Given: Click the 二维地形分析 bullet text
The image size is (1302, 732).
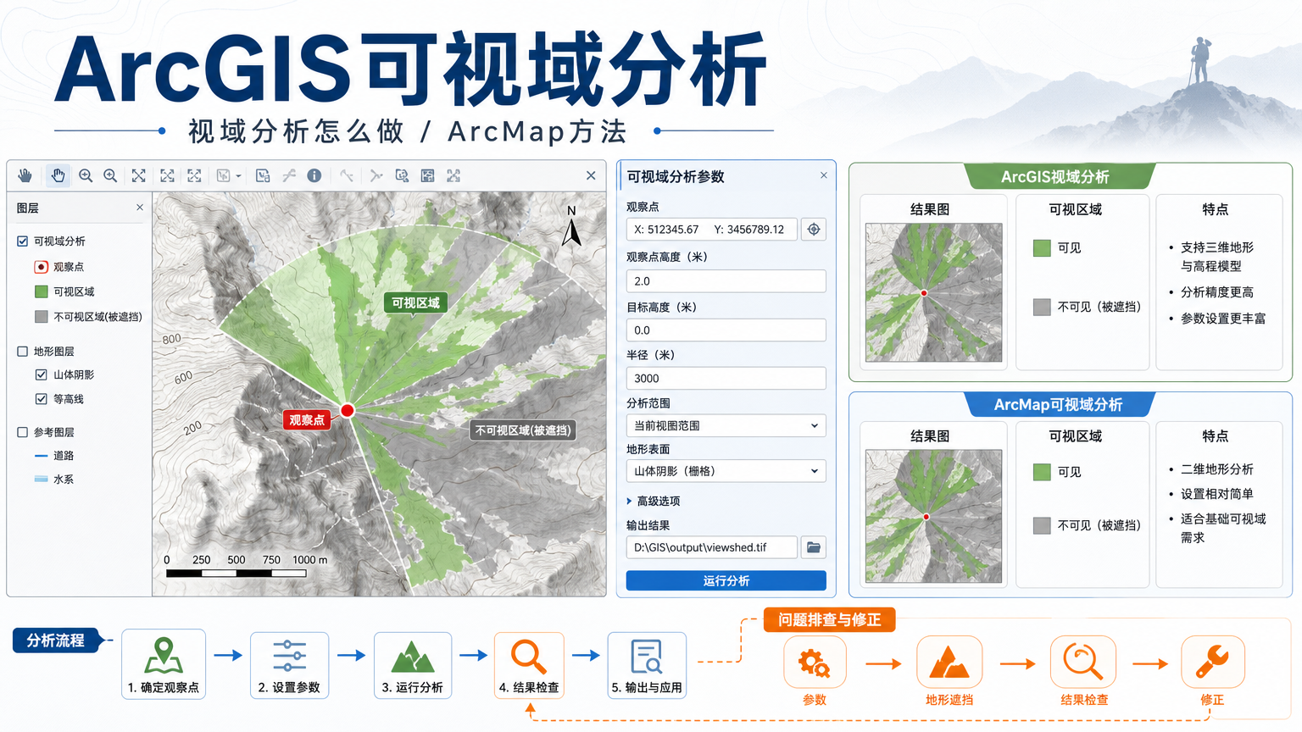Looking at the screenshot, I should point(1216,469).
